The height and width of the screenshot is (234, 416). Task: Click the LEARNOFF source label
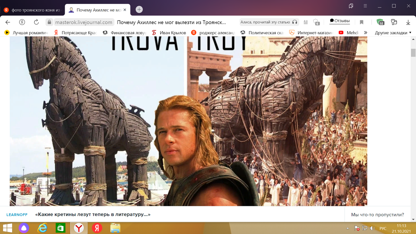(x=17, y=215)
